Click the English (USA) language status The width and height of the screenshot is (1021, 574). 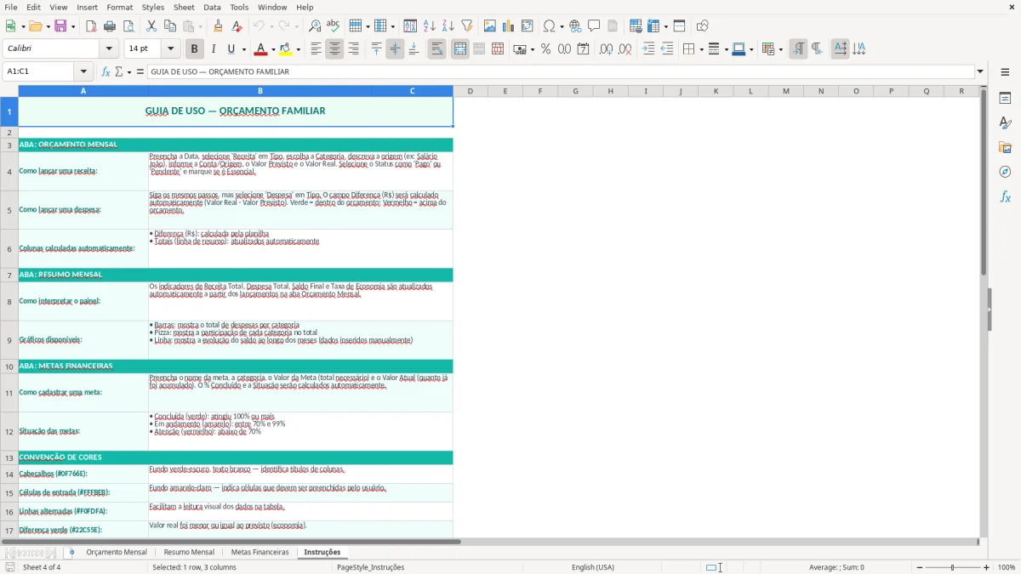point(593,567)
